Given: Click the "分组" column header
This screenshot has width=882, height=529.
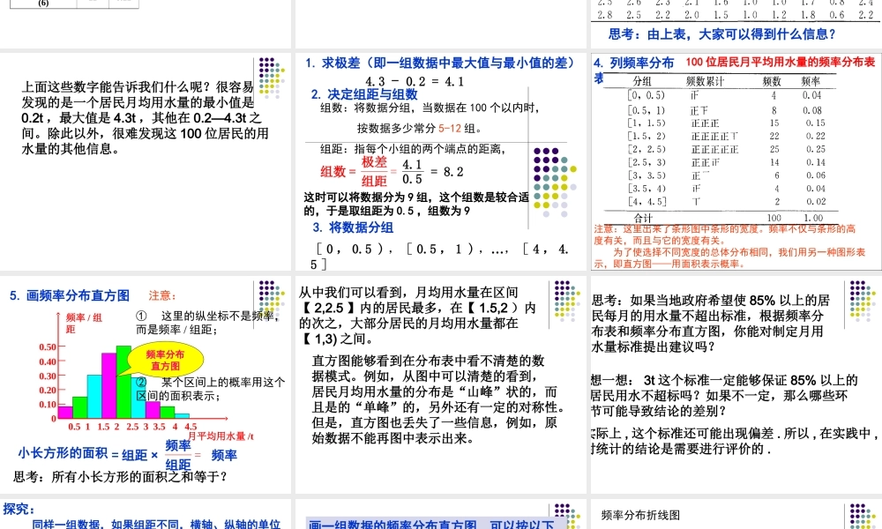Looking at the screenshot, I should click(642, 81).
